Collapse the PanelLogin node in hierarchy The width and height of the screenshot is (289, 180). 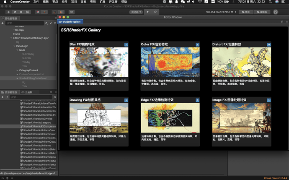coord(15,46)
